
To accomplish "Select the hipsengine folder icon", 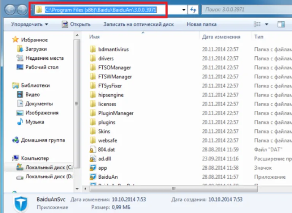I will tap(93, 95).
